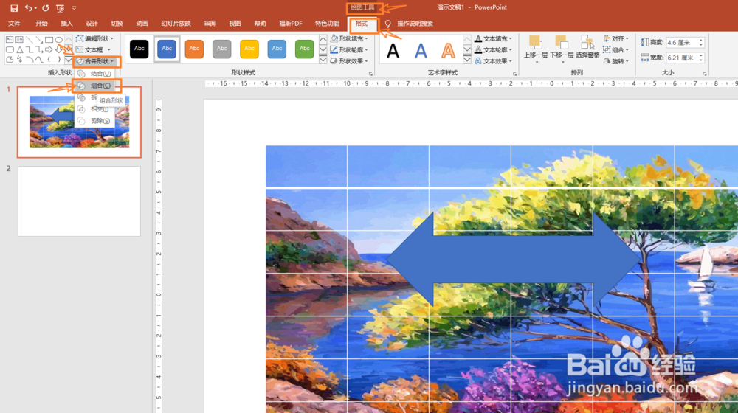
Task: Choose Intersect (相交) in merge menu
Action: (95, 109)
